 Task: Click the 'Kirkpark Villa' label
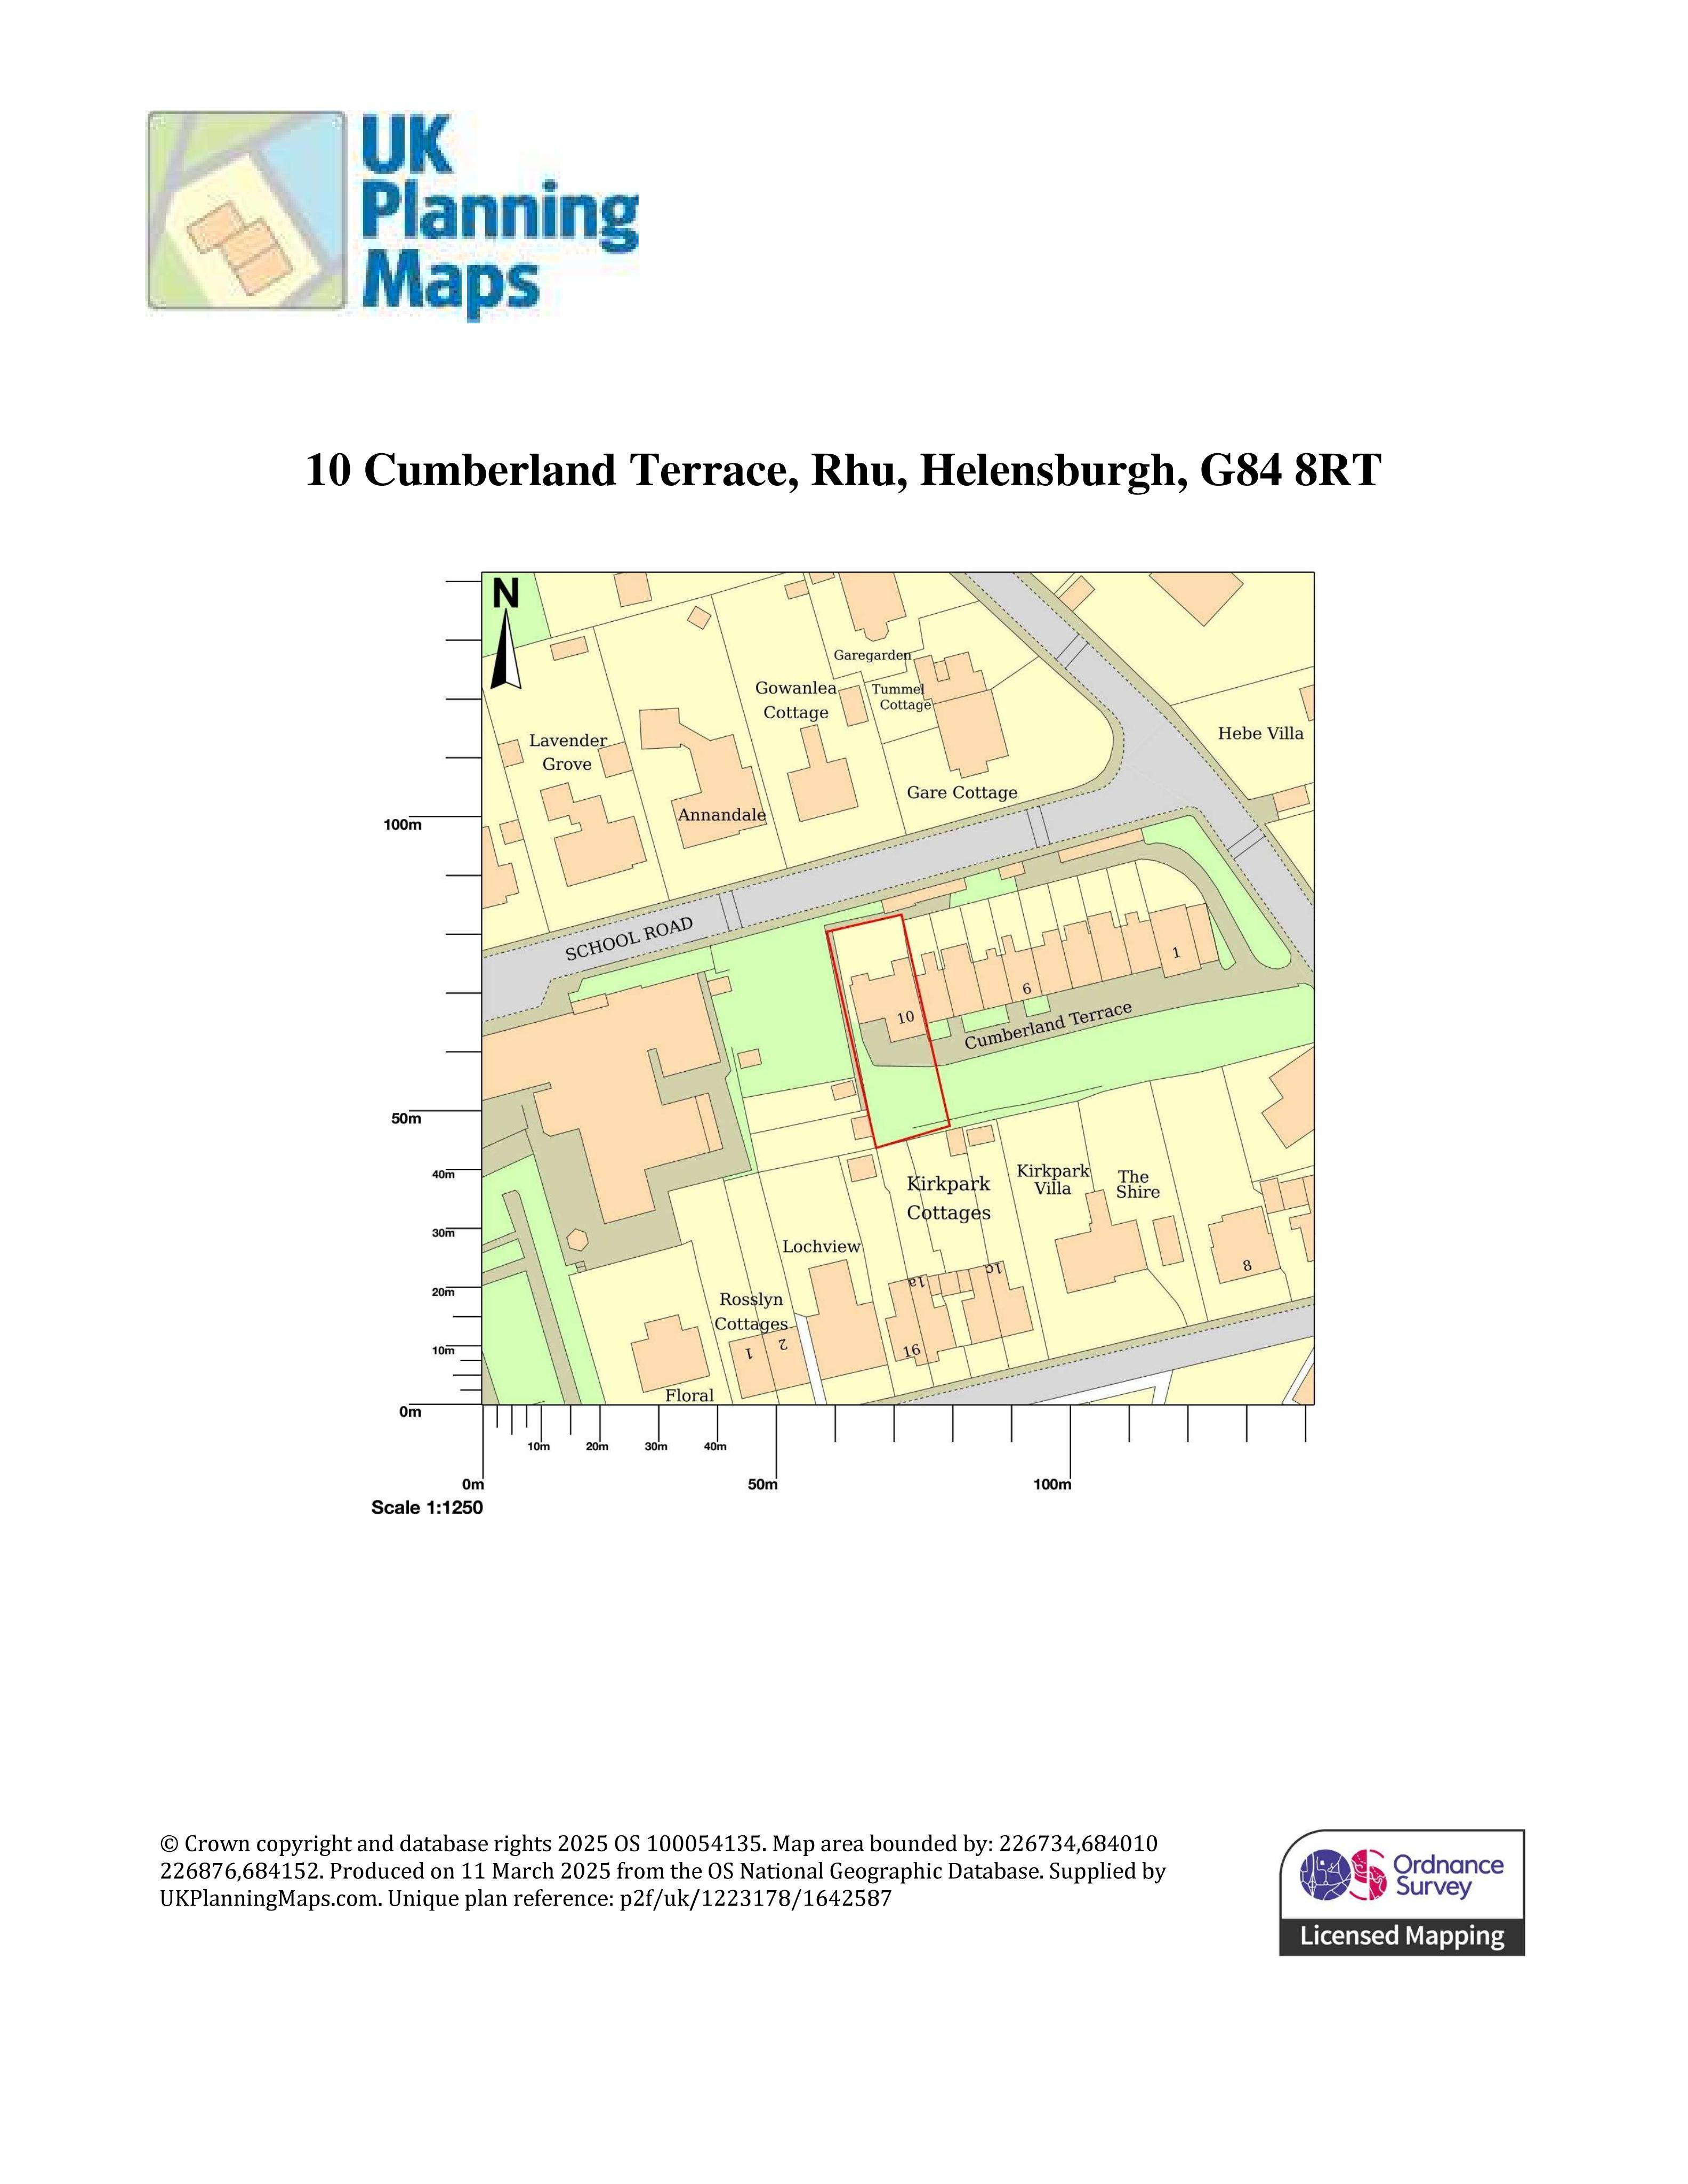1053,1180
